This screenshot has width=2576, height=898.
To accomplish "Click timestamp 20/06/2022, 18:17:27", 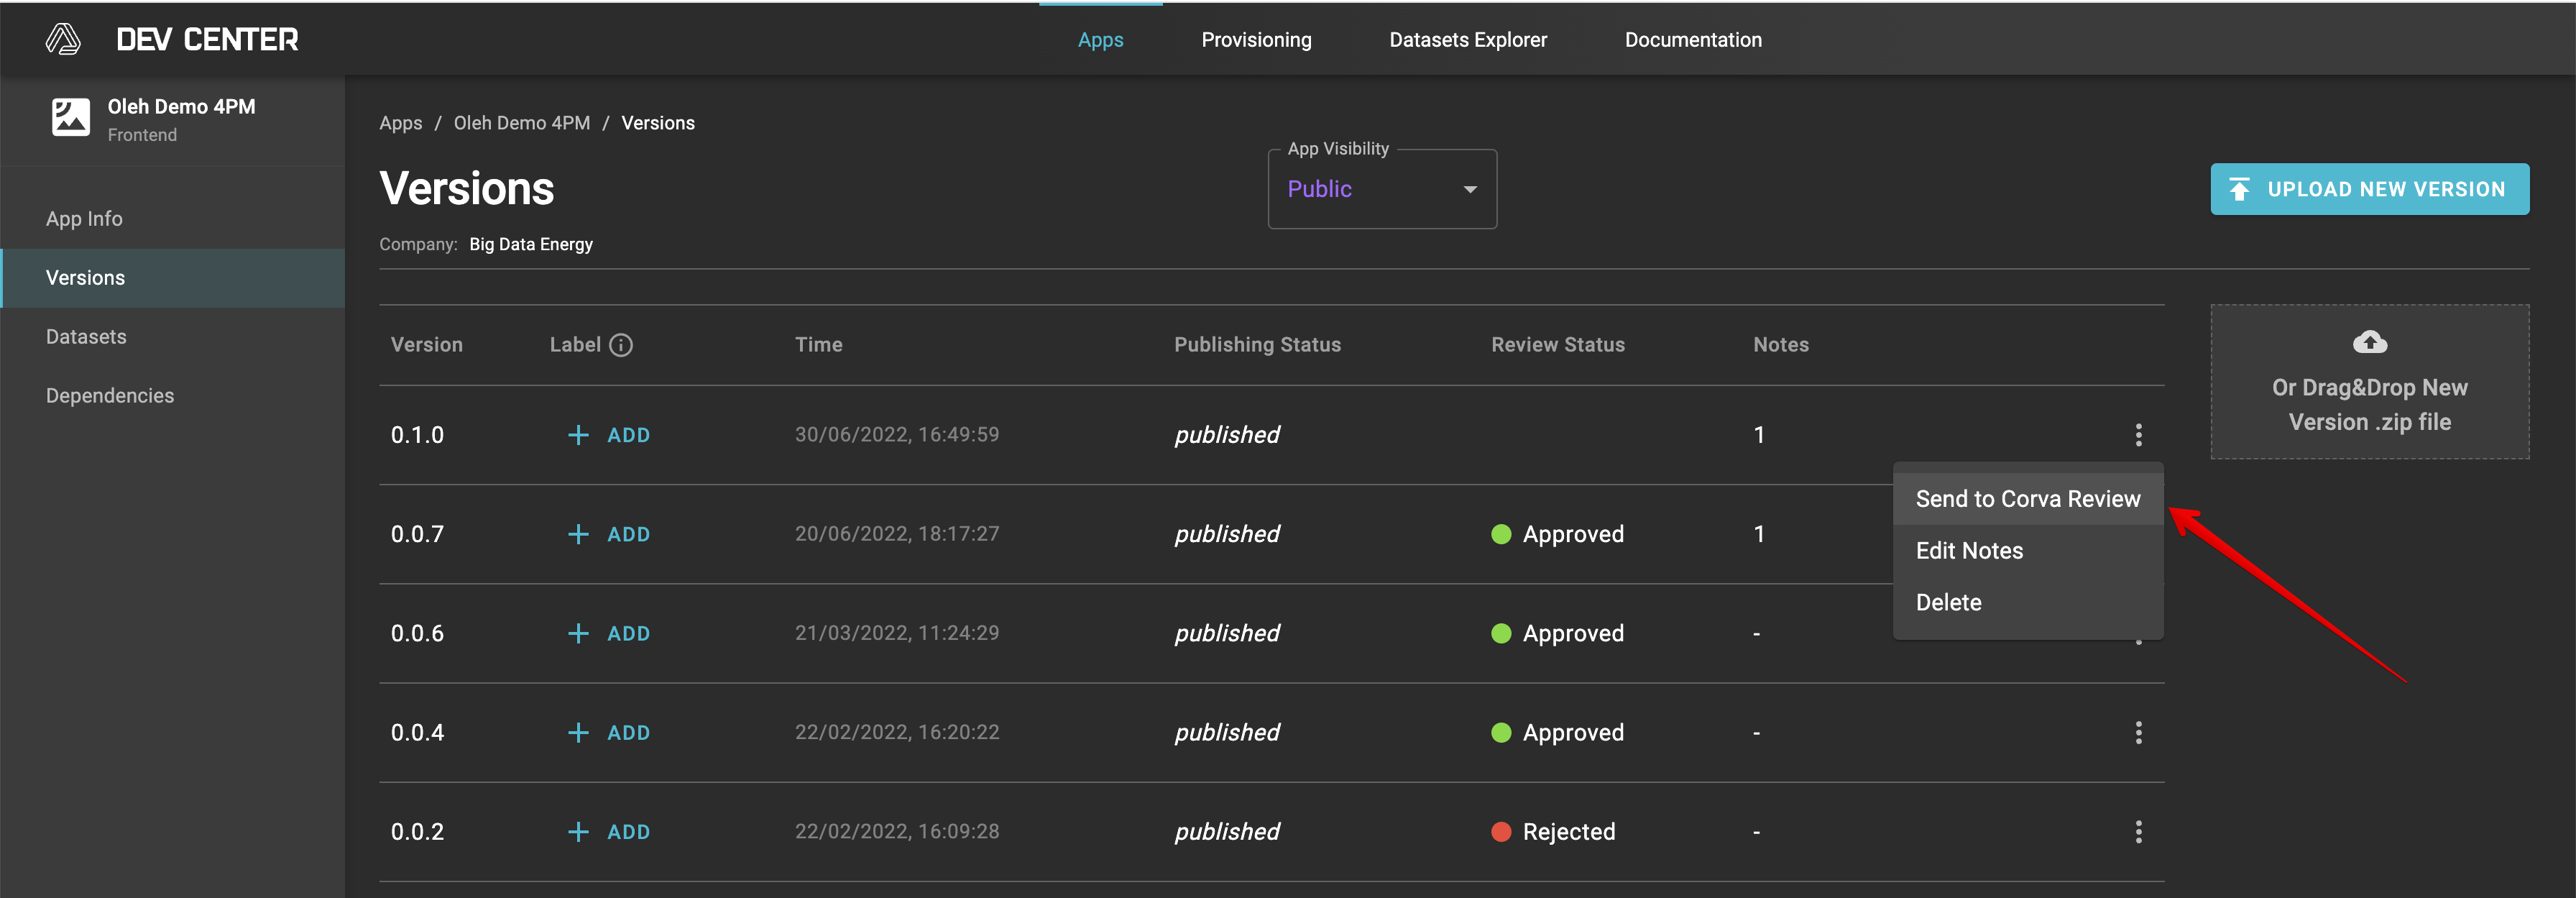I will (x=897, y=534).
